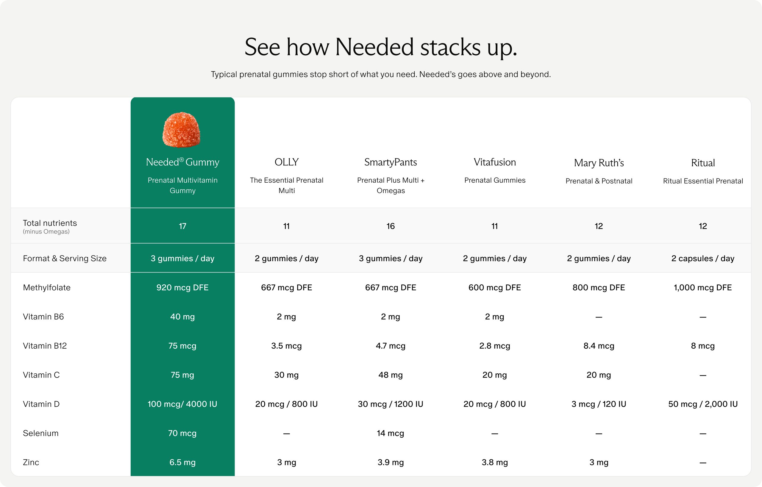Click "Ritual Essential Prenatal" subtitle

pos(703,181)
